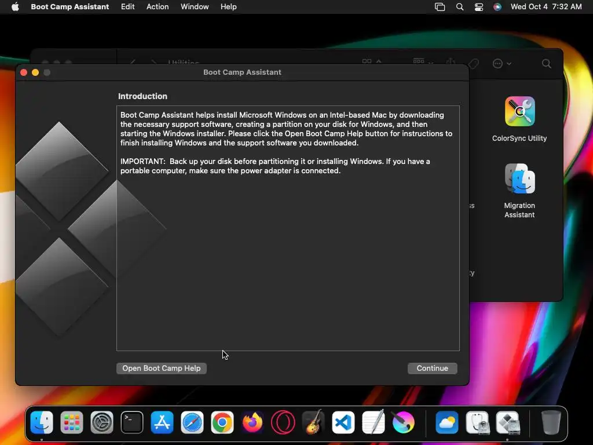Launch Opera browser from the Dock

point(283,422)
